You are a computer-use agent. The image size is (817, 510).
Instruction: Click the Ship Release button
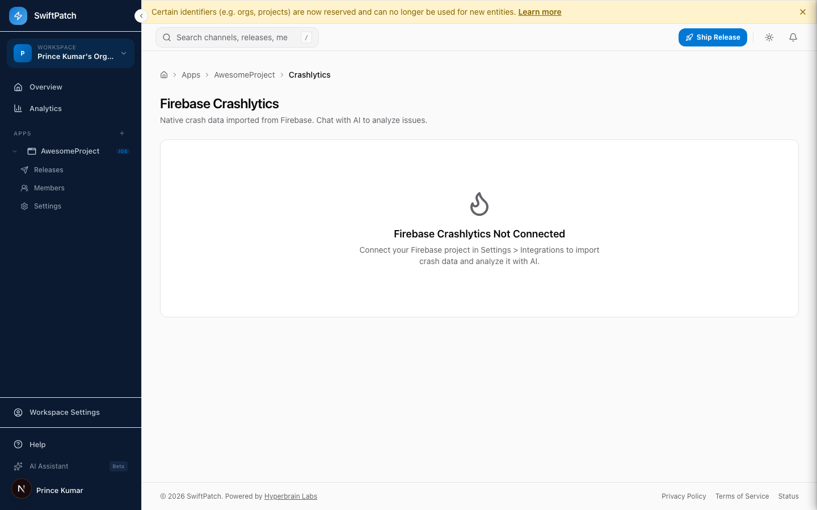713,37
